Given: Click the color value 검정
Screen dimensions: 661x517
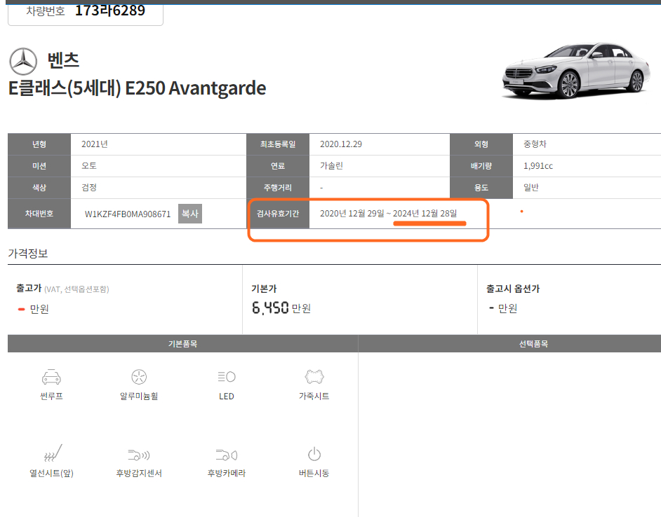Looking at the screenshot, I should click(x=89, y=187).
